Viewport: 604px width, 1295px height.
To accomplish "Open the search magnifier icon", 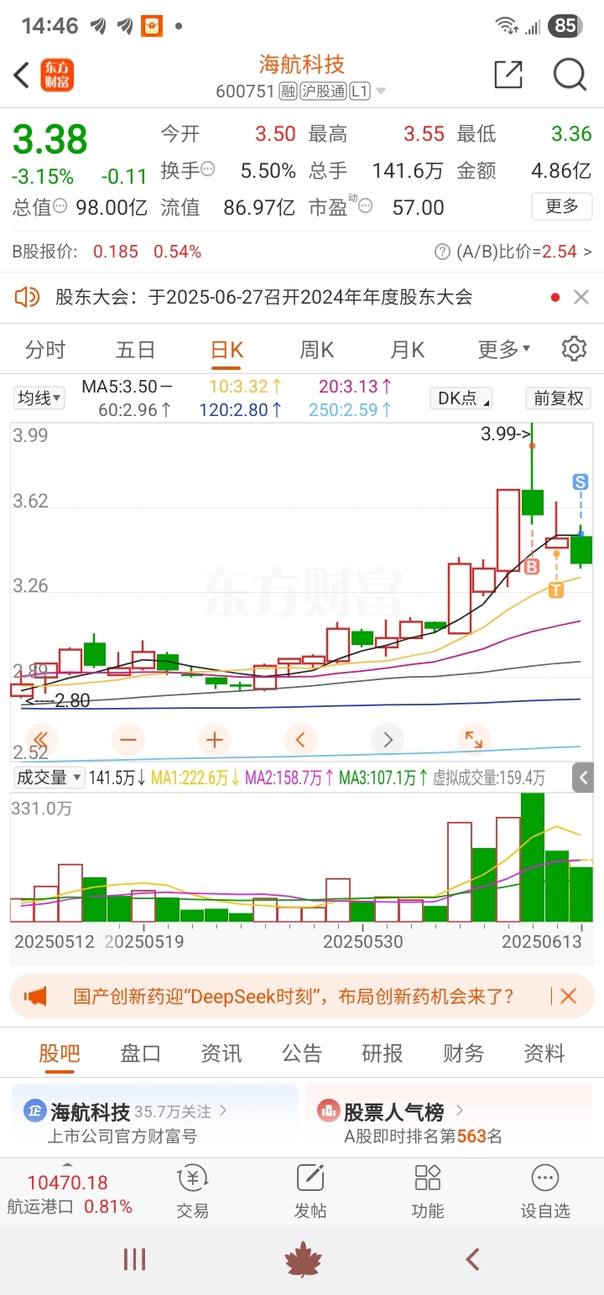I will [570, 75].
